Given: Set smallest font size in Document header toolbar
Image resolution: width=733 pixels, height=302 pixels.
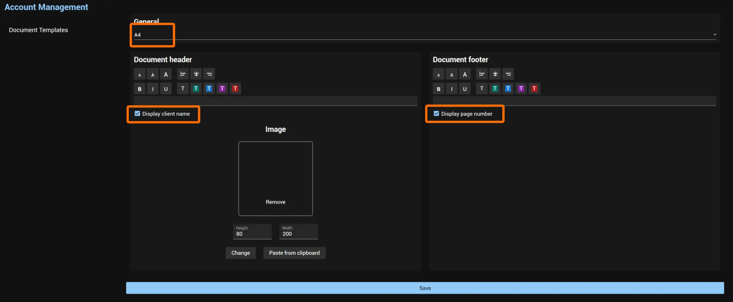Looking at the screenshot, I should pos(140,74).
